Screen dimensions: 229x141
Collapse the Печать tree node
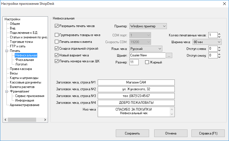click(7, 51)
